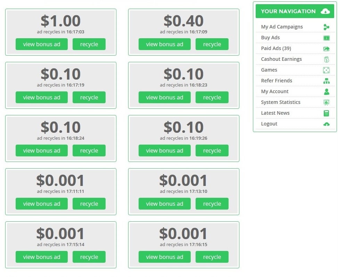Click the cloud icon beside Logout
The image size is (338, 277).
click(326, 124)
